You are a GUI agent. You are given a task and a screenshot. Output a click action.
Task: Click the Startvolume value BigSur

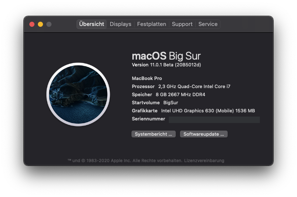(171, 103)
